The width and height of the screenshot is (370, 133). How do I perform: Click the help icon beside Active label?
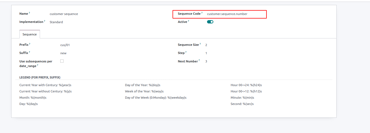189,21
